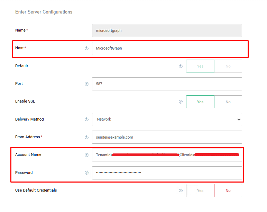Screen dimensions: 267x212
Task: Click the Password help icon
Action: pos(86,173)
